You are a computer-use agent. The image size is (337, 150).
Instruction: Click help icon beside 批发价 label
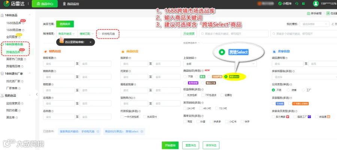click(130, 58)
